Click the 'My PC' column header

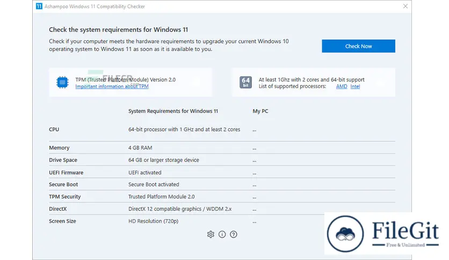pos(260,111)
